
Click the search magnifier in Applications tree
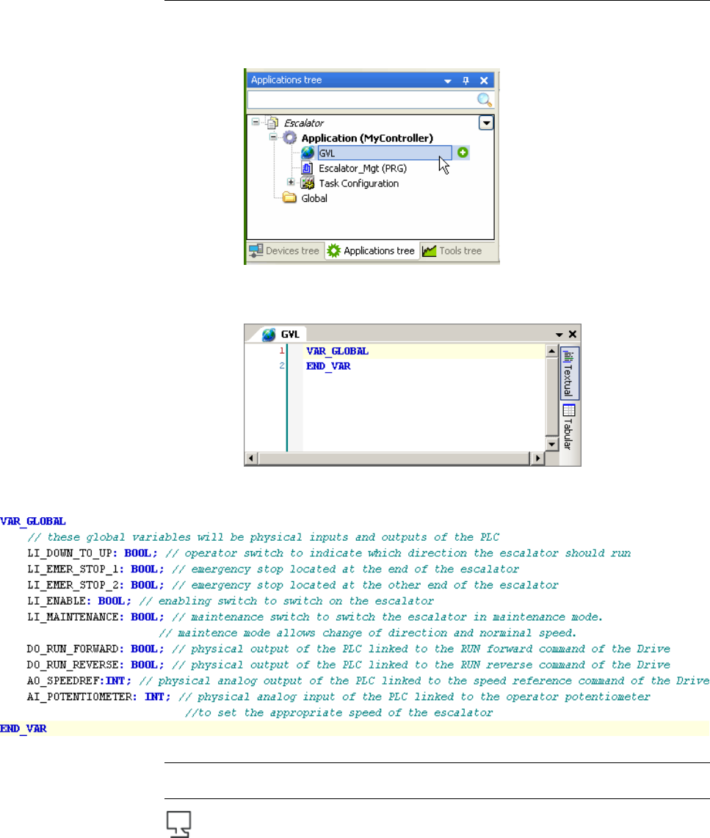click(484, 99)
